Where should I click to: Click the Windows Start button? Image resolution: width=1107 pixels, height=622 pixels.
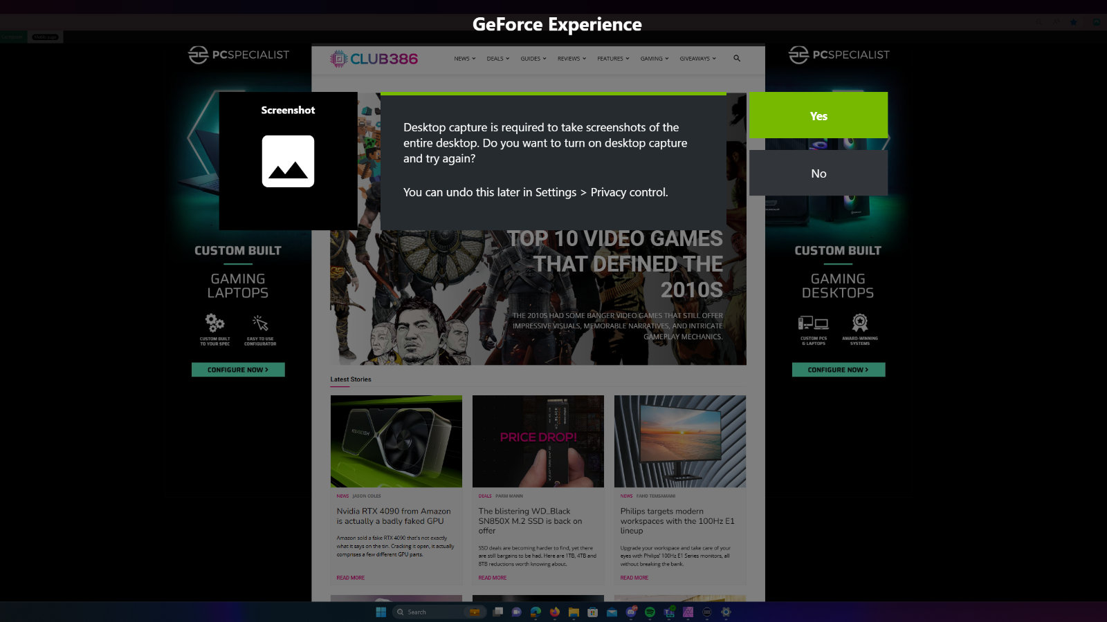[381, 612]
